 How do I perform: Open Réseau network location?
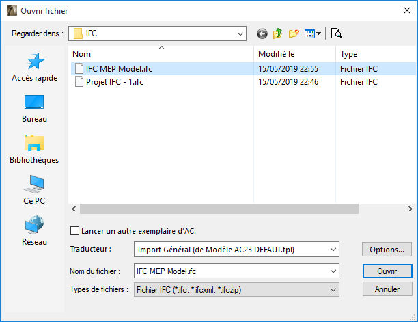(34, 232)
